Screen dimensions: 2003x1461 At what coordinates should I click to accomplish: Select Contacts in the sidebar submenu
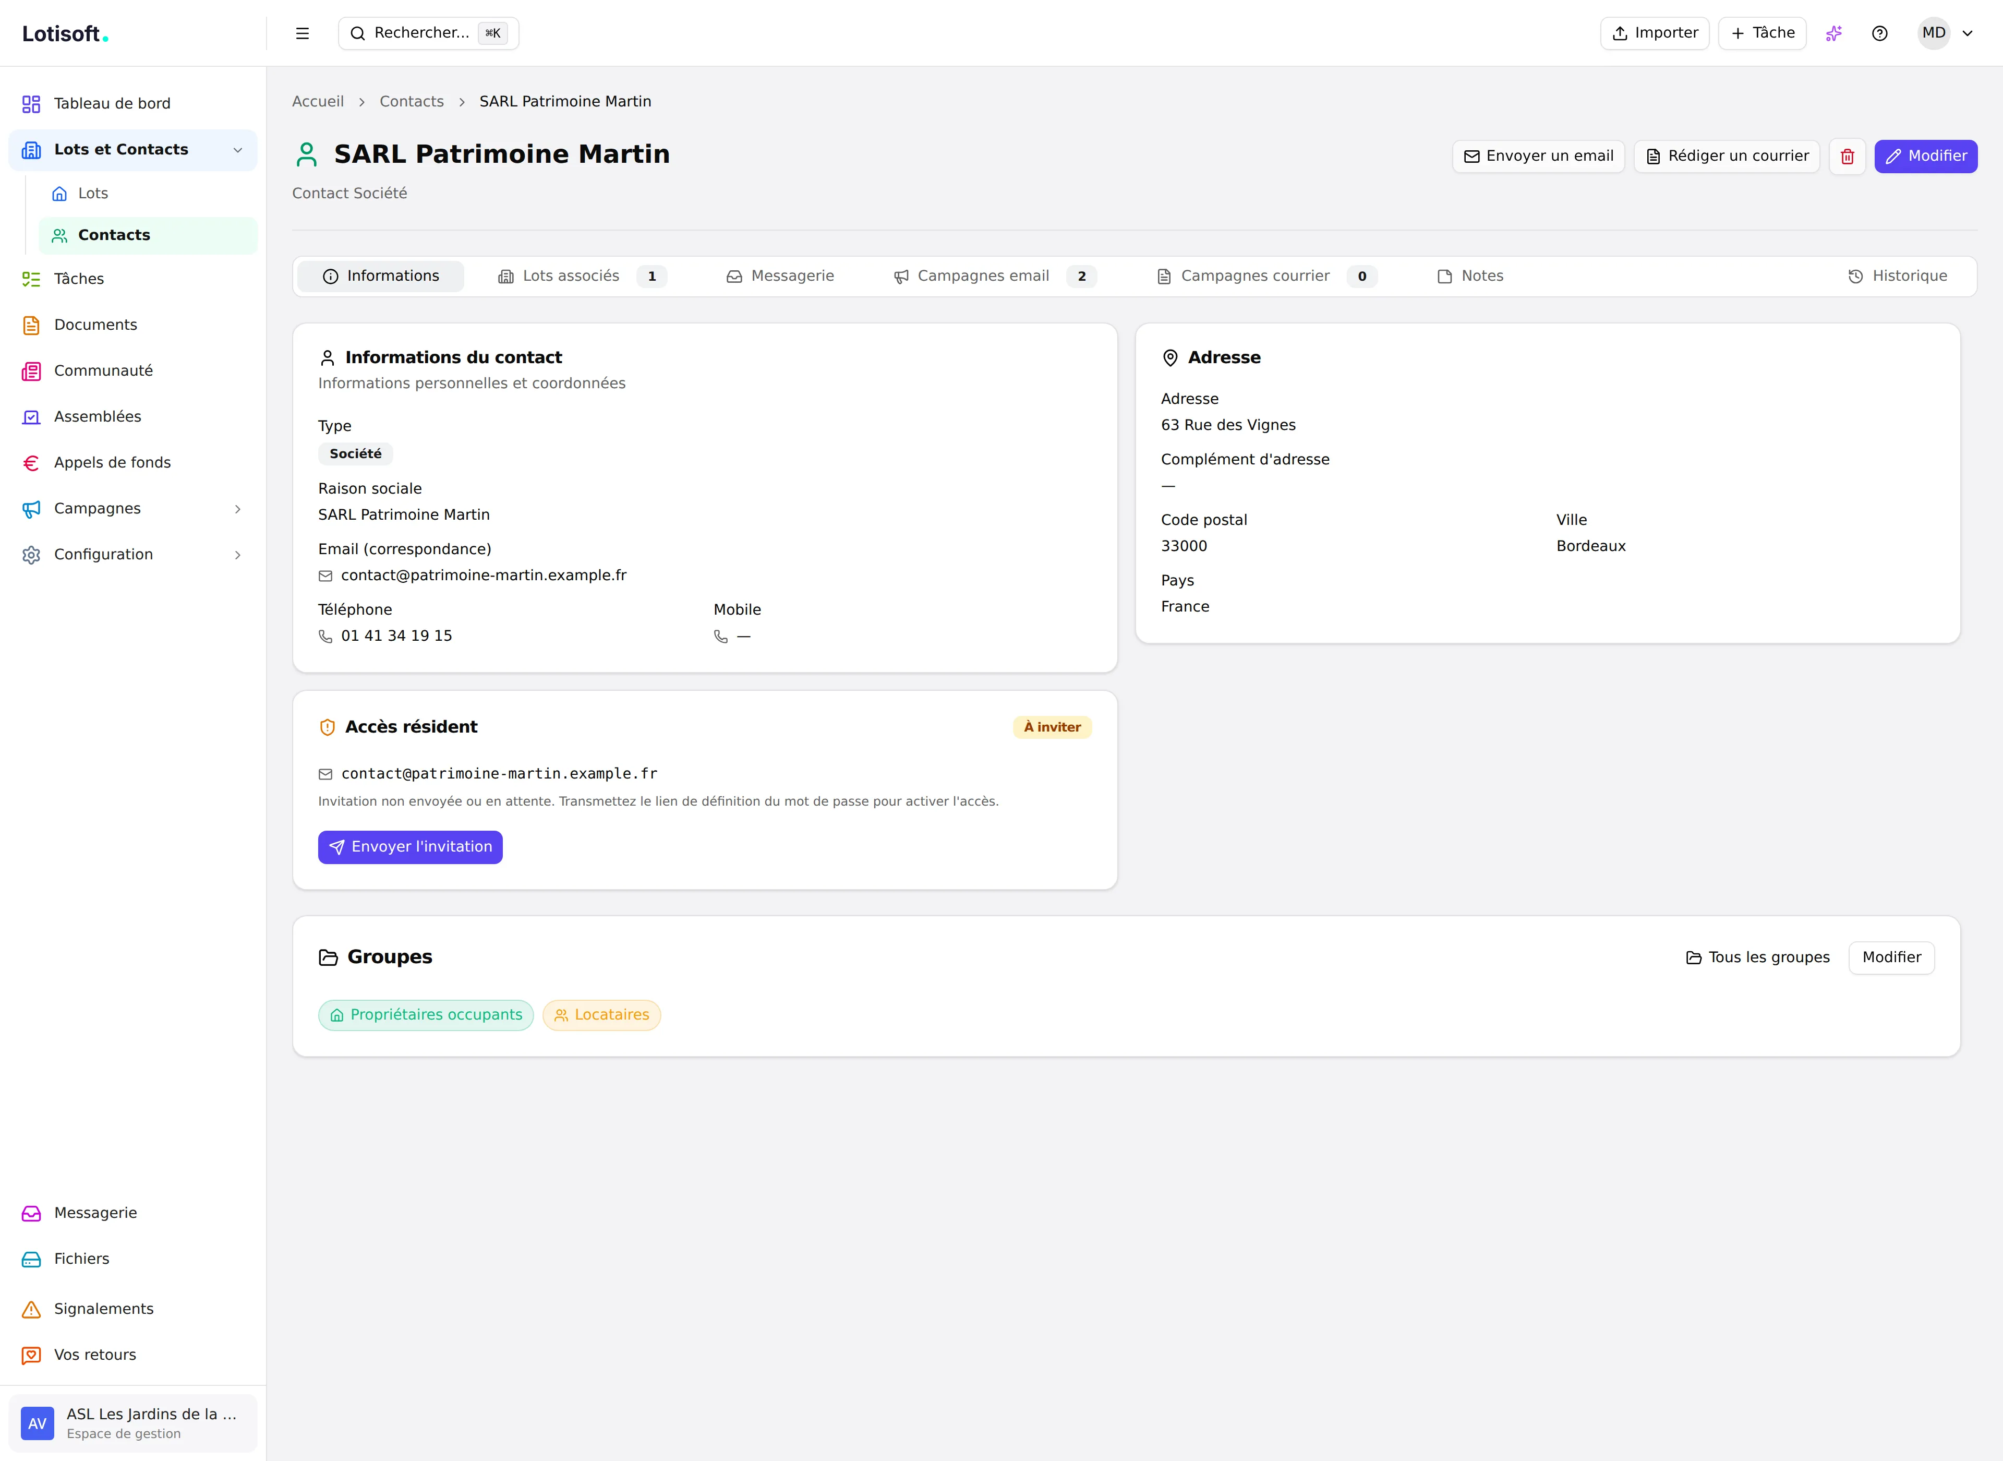(148, 236)
